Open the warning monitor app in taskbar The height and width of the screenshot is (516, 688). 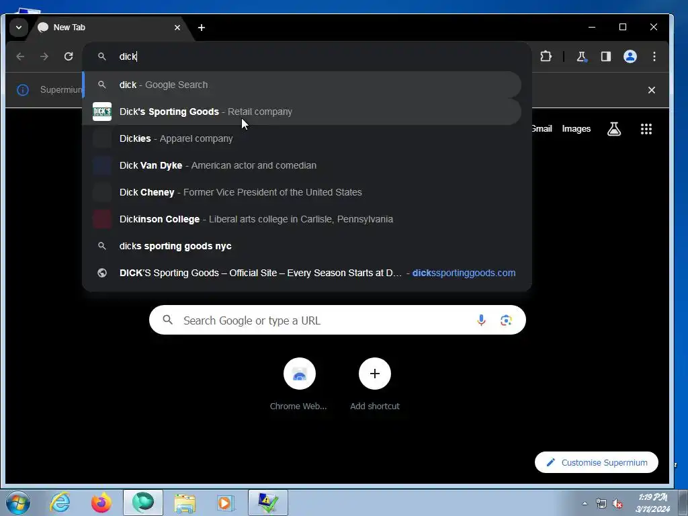(268, 503)
